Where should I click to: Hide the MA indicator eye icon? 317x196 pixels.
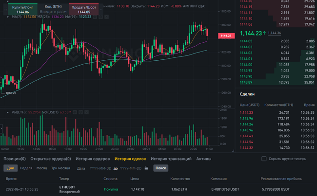[x=96, y=17]
